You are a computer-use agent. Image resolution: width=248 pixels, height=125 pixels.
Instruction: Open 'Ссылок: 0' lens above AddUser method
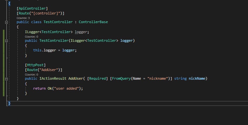point(32,75)
